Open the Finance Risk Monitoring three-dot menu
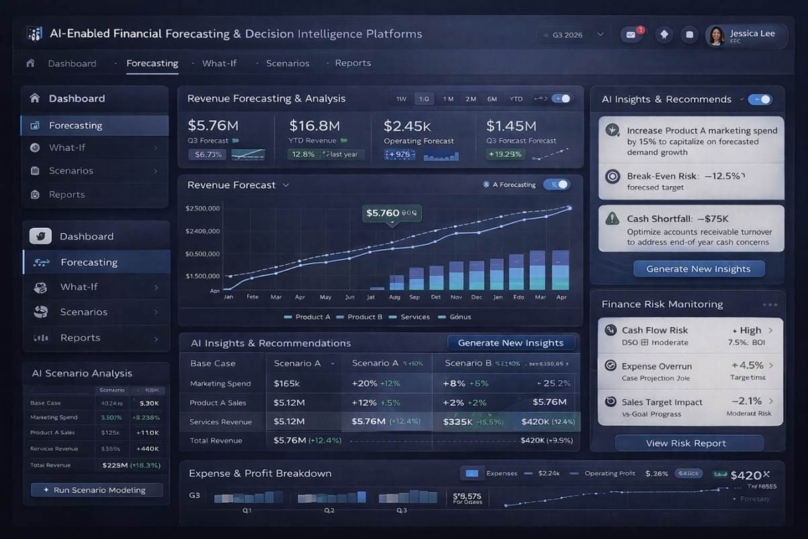 (770, 304)
